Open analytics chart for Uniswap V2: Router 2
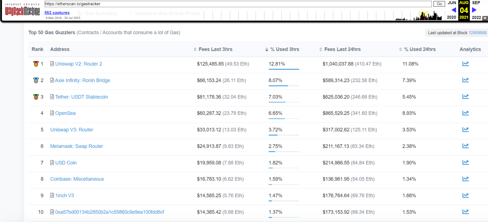This screenshot has width=488, height=222. pyautogui.click(x=465, y=64)
